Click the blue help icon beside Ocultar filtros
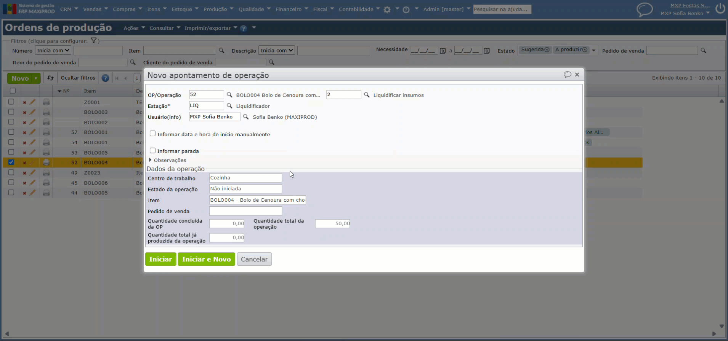Image resolution: width=728 pixels, height=341 pixels. click(105, 78)
